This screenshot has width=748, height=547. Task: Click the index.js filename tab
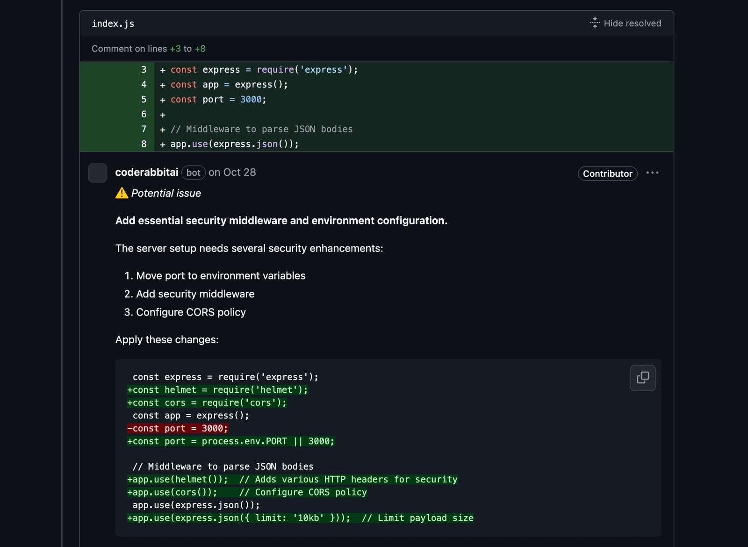click(x=113, y=23)
